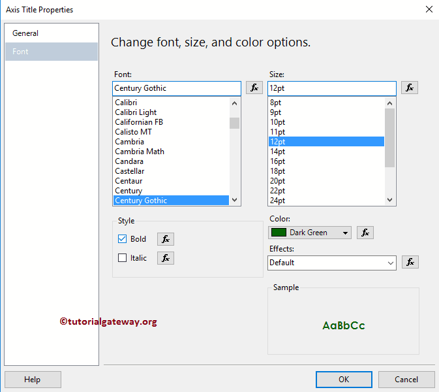The image size is (439, 392).
Task: Click the Cancel button
Action: (x=406, y=380)
